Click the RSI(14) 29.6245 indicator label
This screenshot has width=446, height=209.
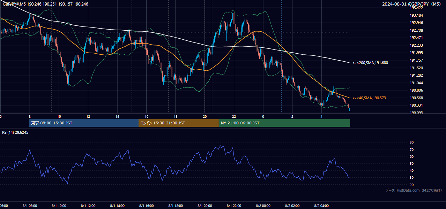[x=15, y=132]
